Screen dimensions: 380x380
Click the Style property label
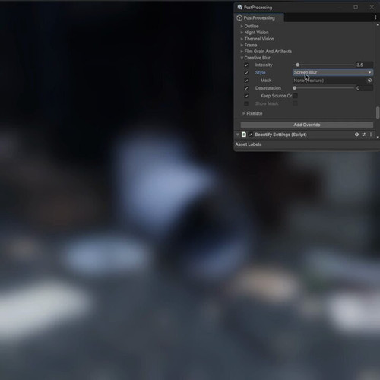pos(260,73)
